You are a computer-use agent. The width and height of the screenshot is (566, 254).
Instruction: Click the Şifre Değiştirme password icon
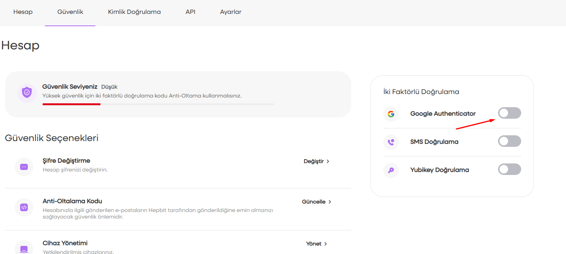(x=24, y=167)
